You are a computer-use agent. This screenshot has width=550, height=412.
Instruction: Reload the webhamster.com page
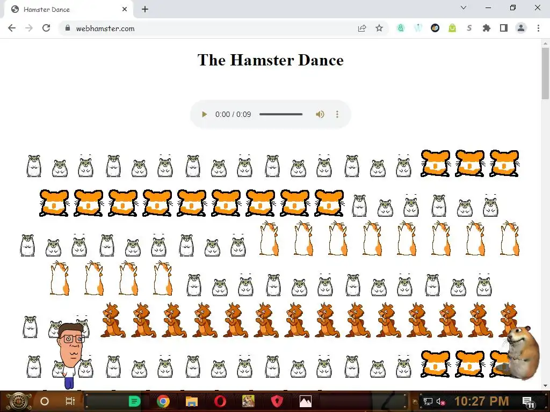46,28
